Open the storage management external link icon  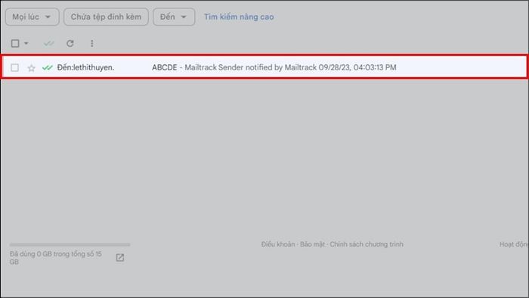click(120, 257)
